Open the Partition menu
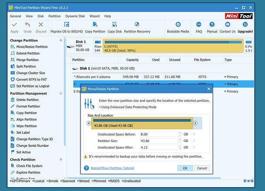The width and height of the screenshot is (265, 191). click(54, 16)
